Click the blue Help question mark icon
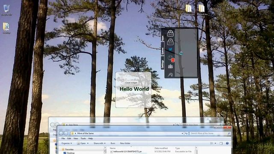 [227, 143]
